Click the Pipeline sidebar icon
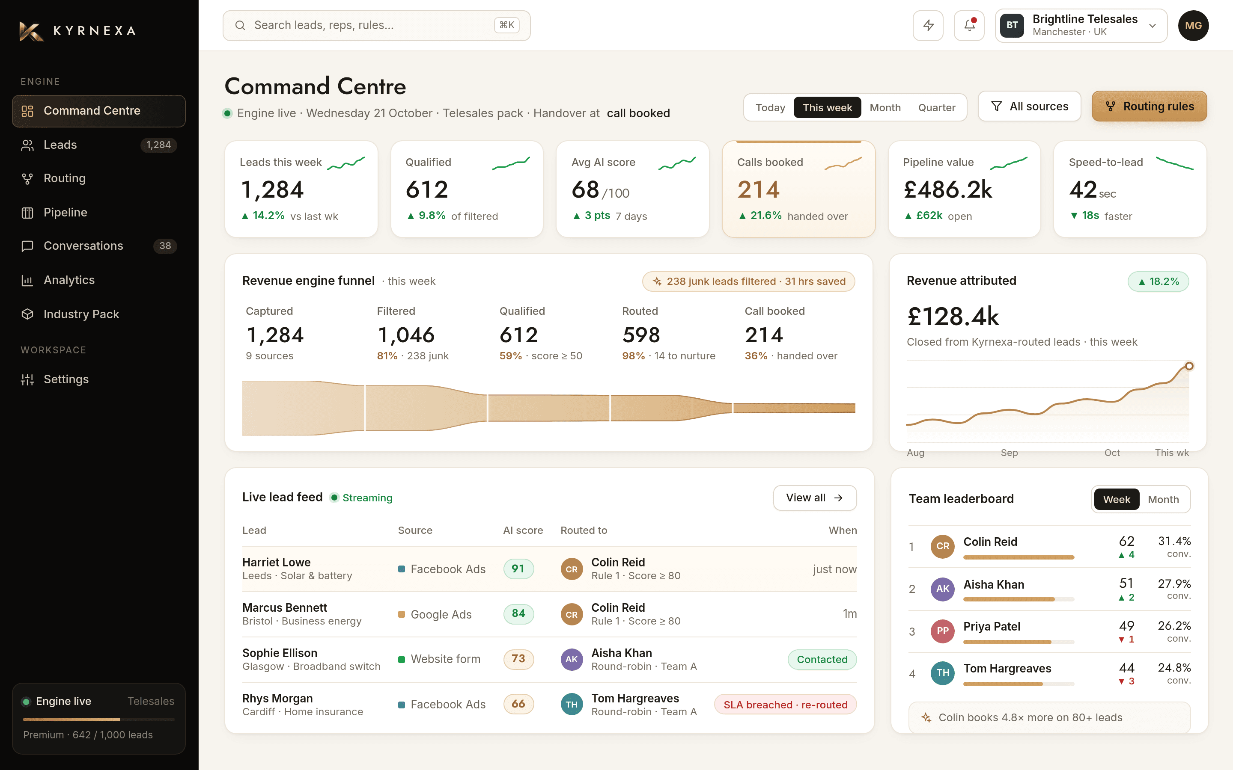Image resolution: width=1233 pixels, height=770 pixels. (x=27, y=213)
